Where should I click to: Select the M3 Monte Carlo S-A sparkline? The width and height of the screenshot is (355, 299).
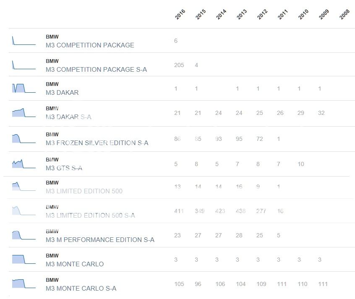[23, 284]
